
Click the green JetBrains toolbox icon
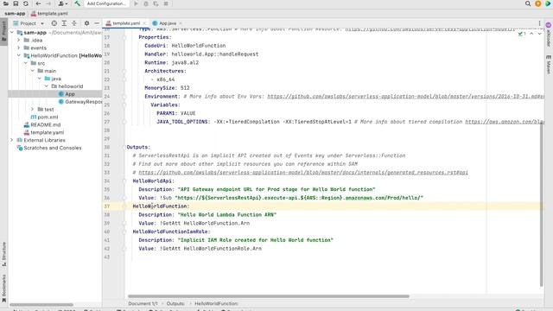tap(548, 3)
